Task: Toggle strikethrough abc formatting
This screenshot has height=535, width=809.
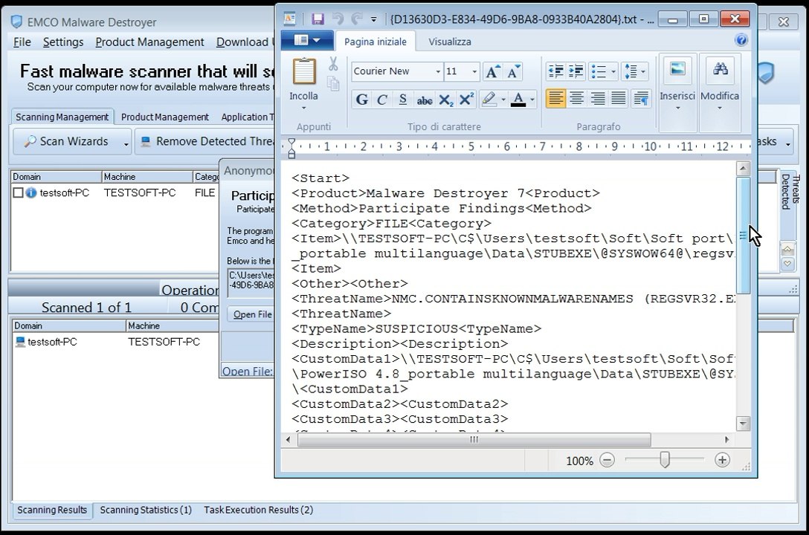Action: click(424, 99)
